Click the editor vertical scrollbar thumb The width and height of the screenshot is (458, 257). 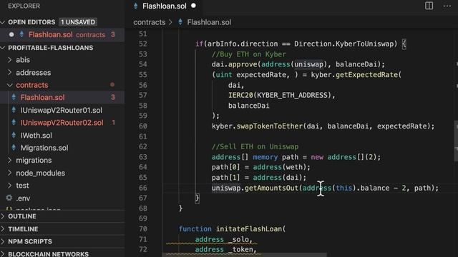coord(456,141)
